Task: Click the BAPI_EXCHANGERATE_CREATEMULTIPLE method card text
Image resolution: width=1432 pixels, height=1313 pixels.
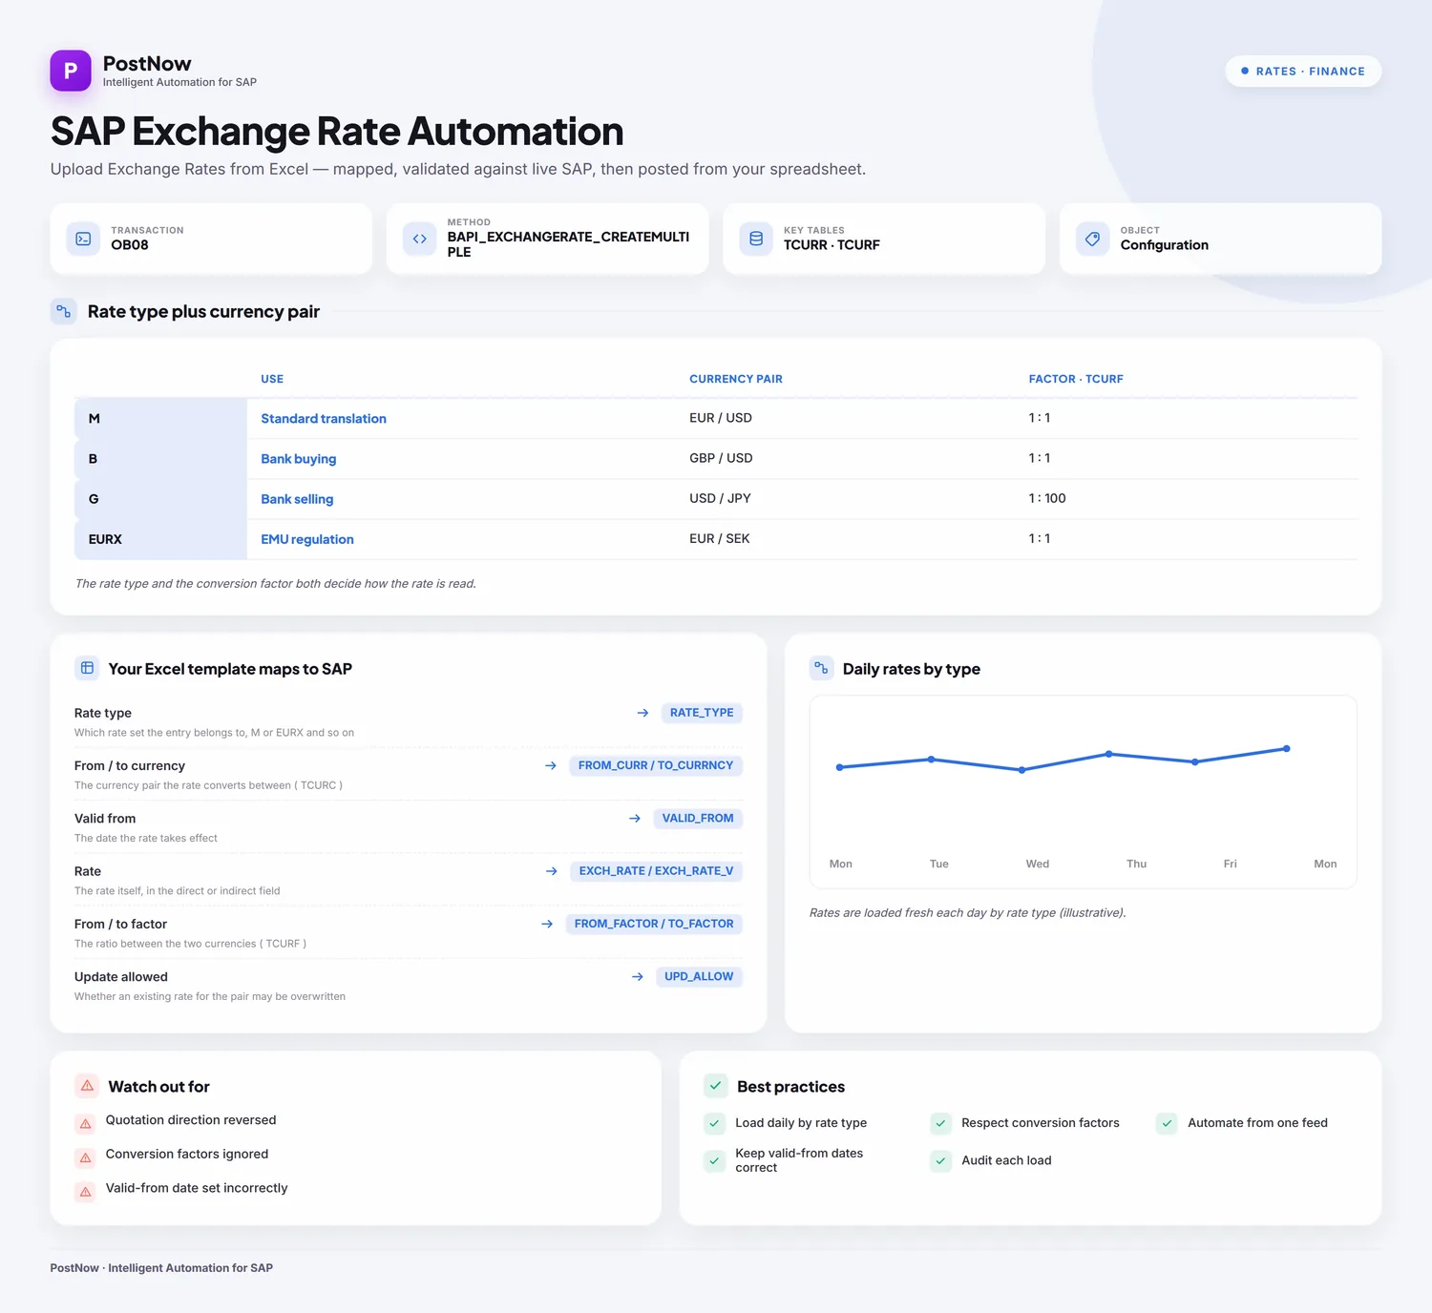Action: click(x=568, y=244)
